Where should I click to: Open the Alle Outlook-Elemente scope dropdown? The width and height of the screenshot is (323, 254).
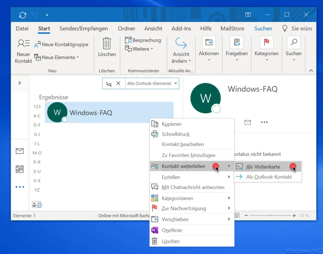click(152, 83)
